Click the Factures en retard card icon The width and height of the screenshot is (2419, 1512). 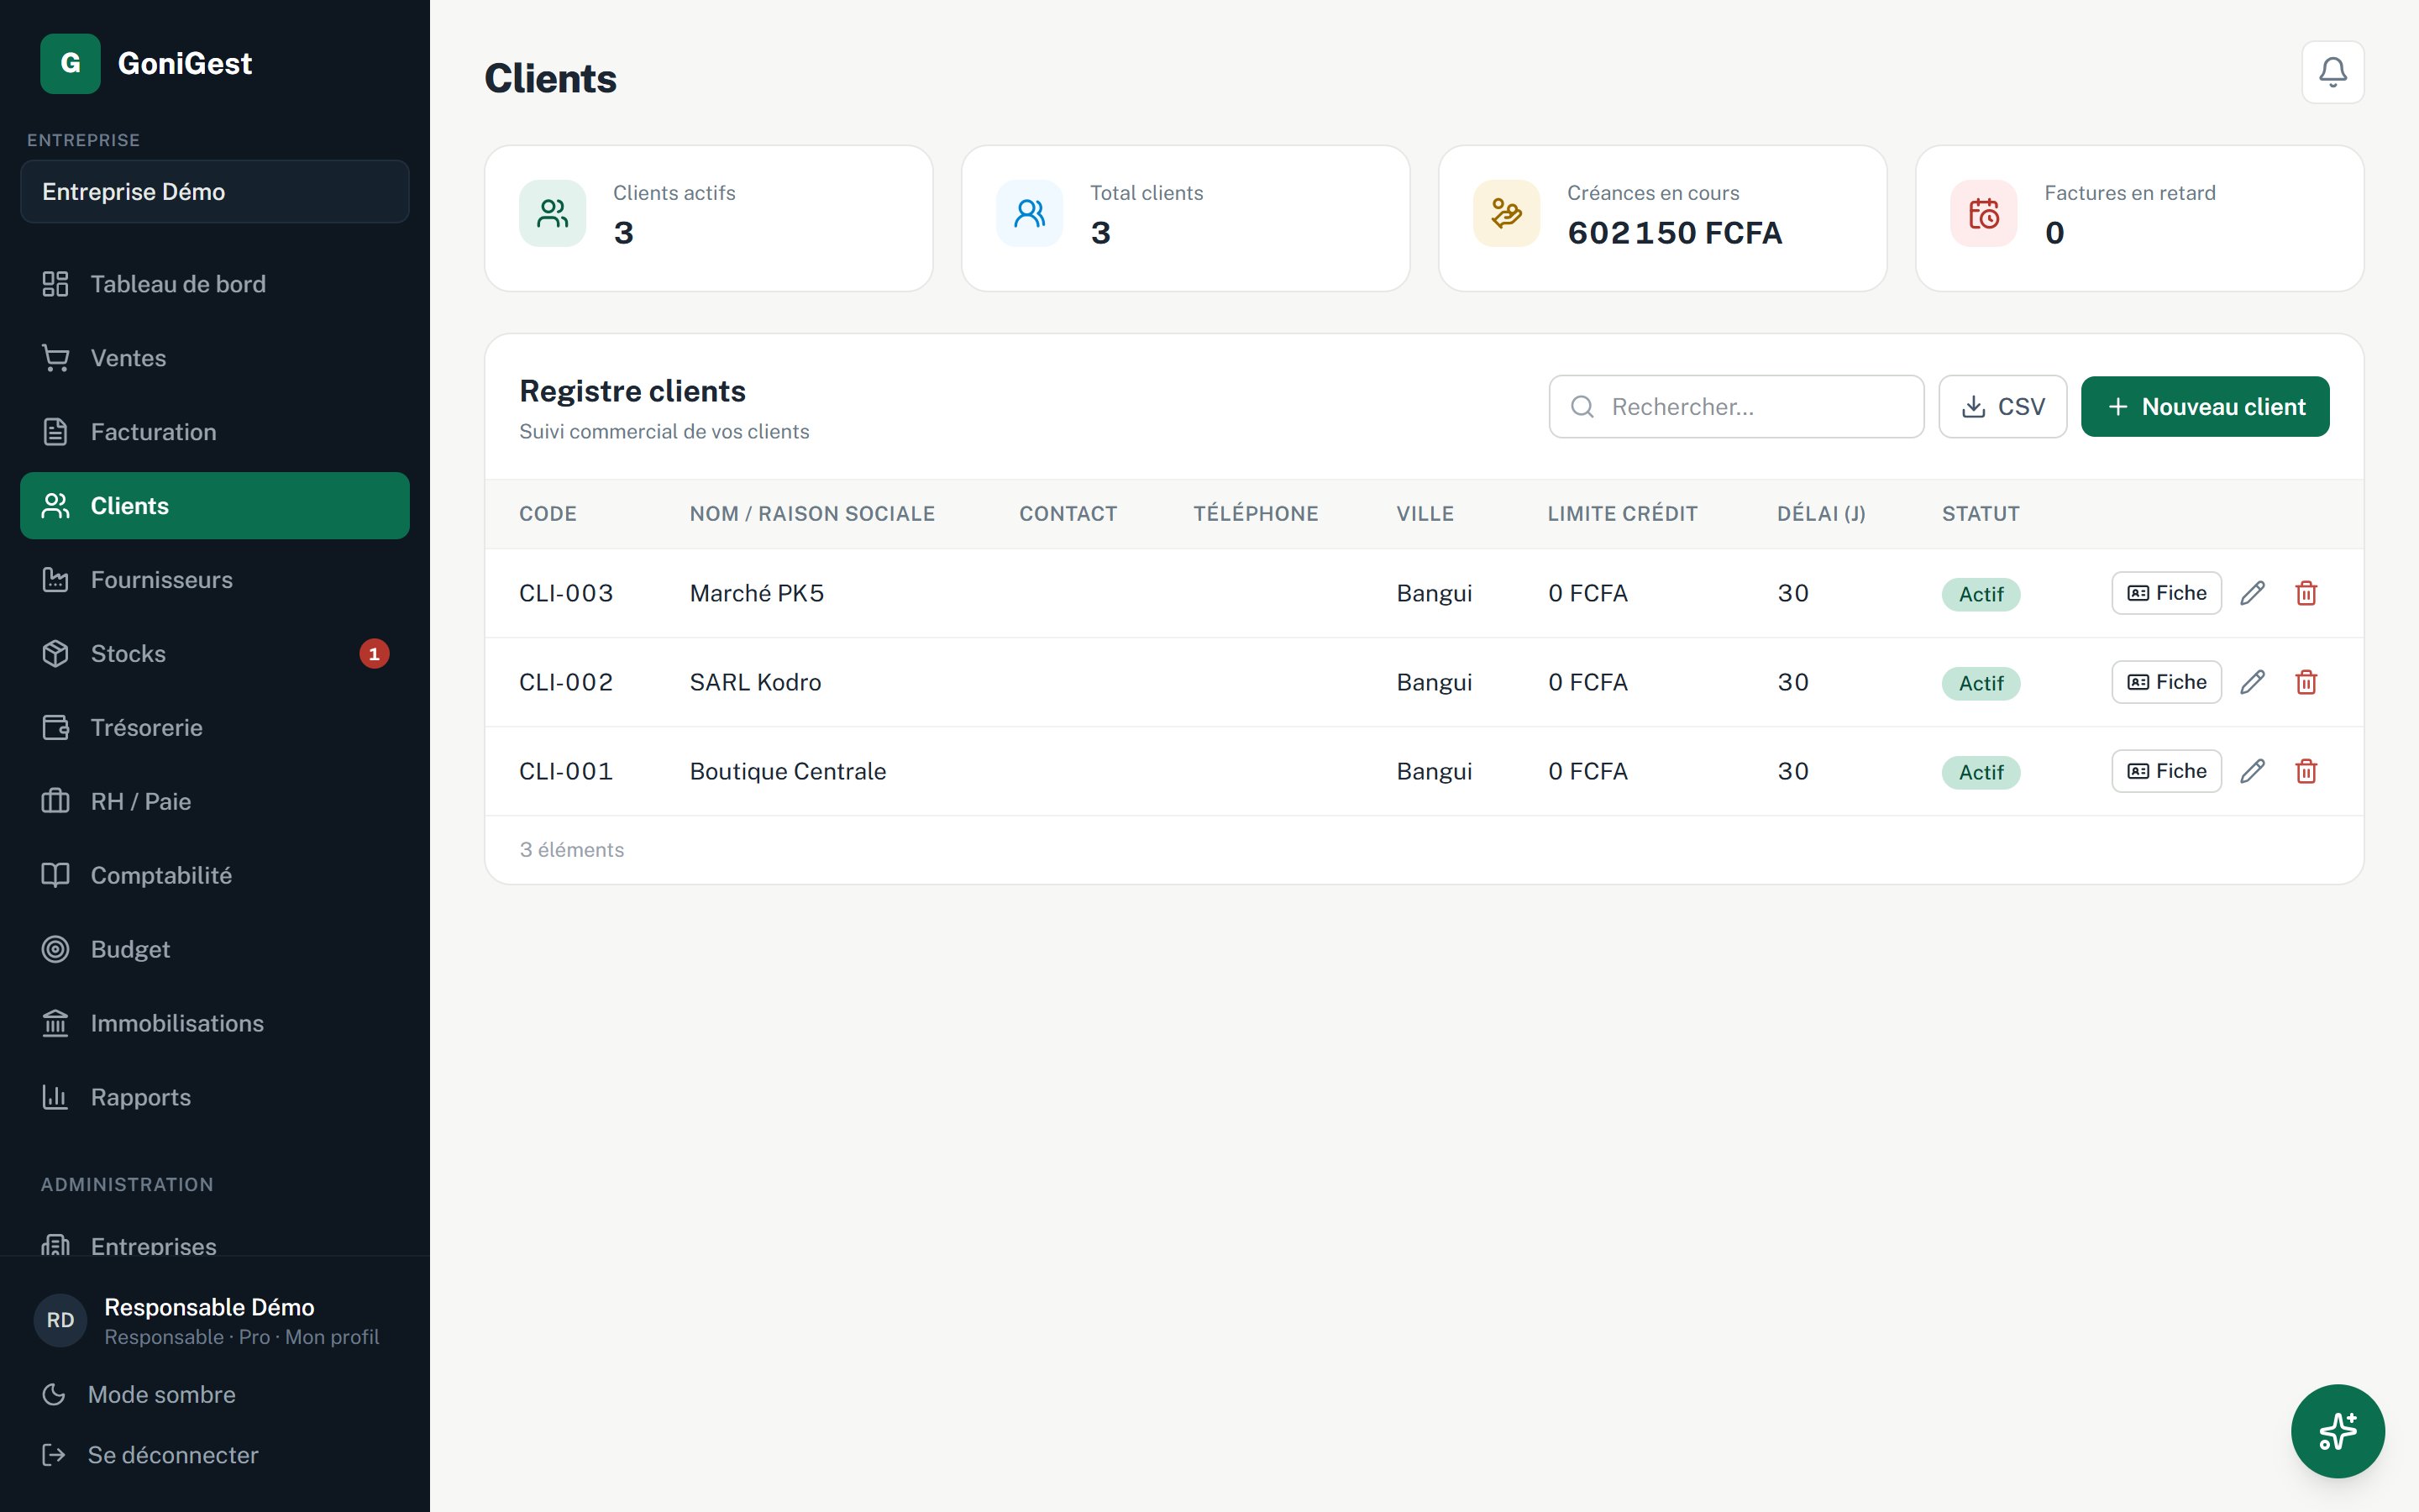click(x=1983, y=213)
